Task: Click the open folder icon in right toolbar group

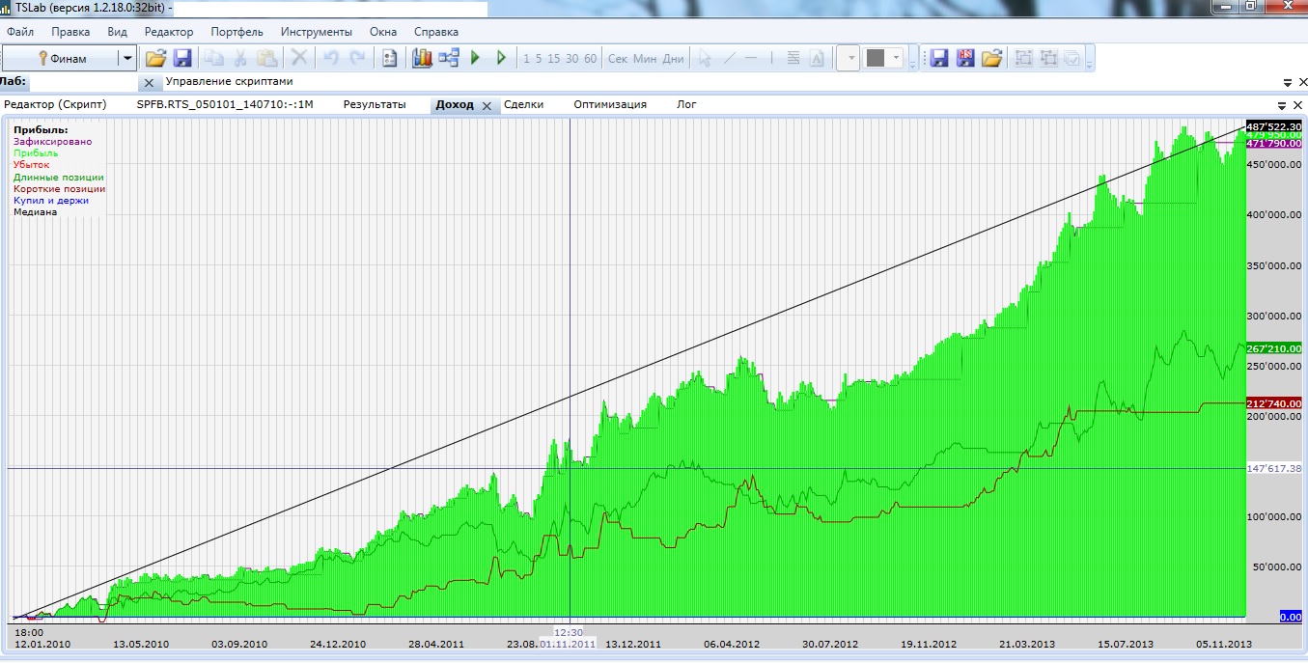Action: click(x=991, y=58)
